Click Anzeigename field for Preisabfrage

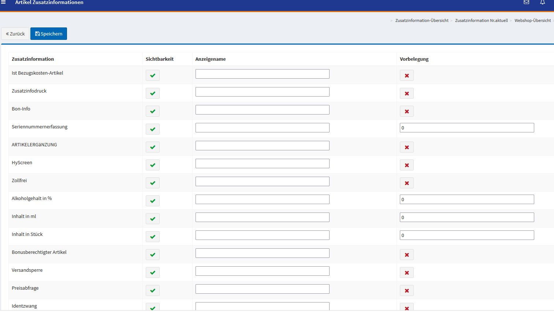pos(262,289)
